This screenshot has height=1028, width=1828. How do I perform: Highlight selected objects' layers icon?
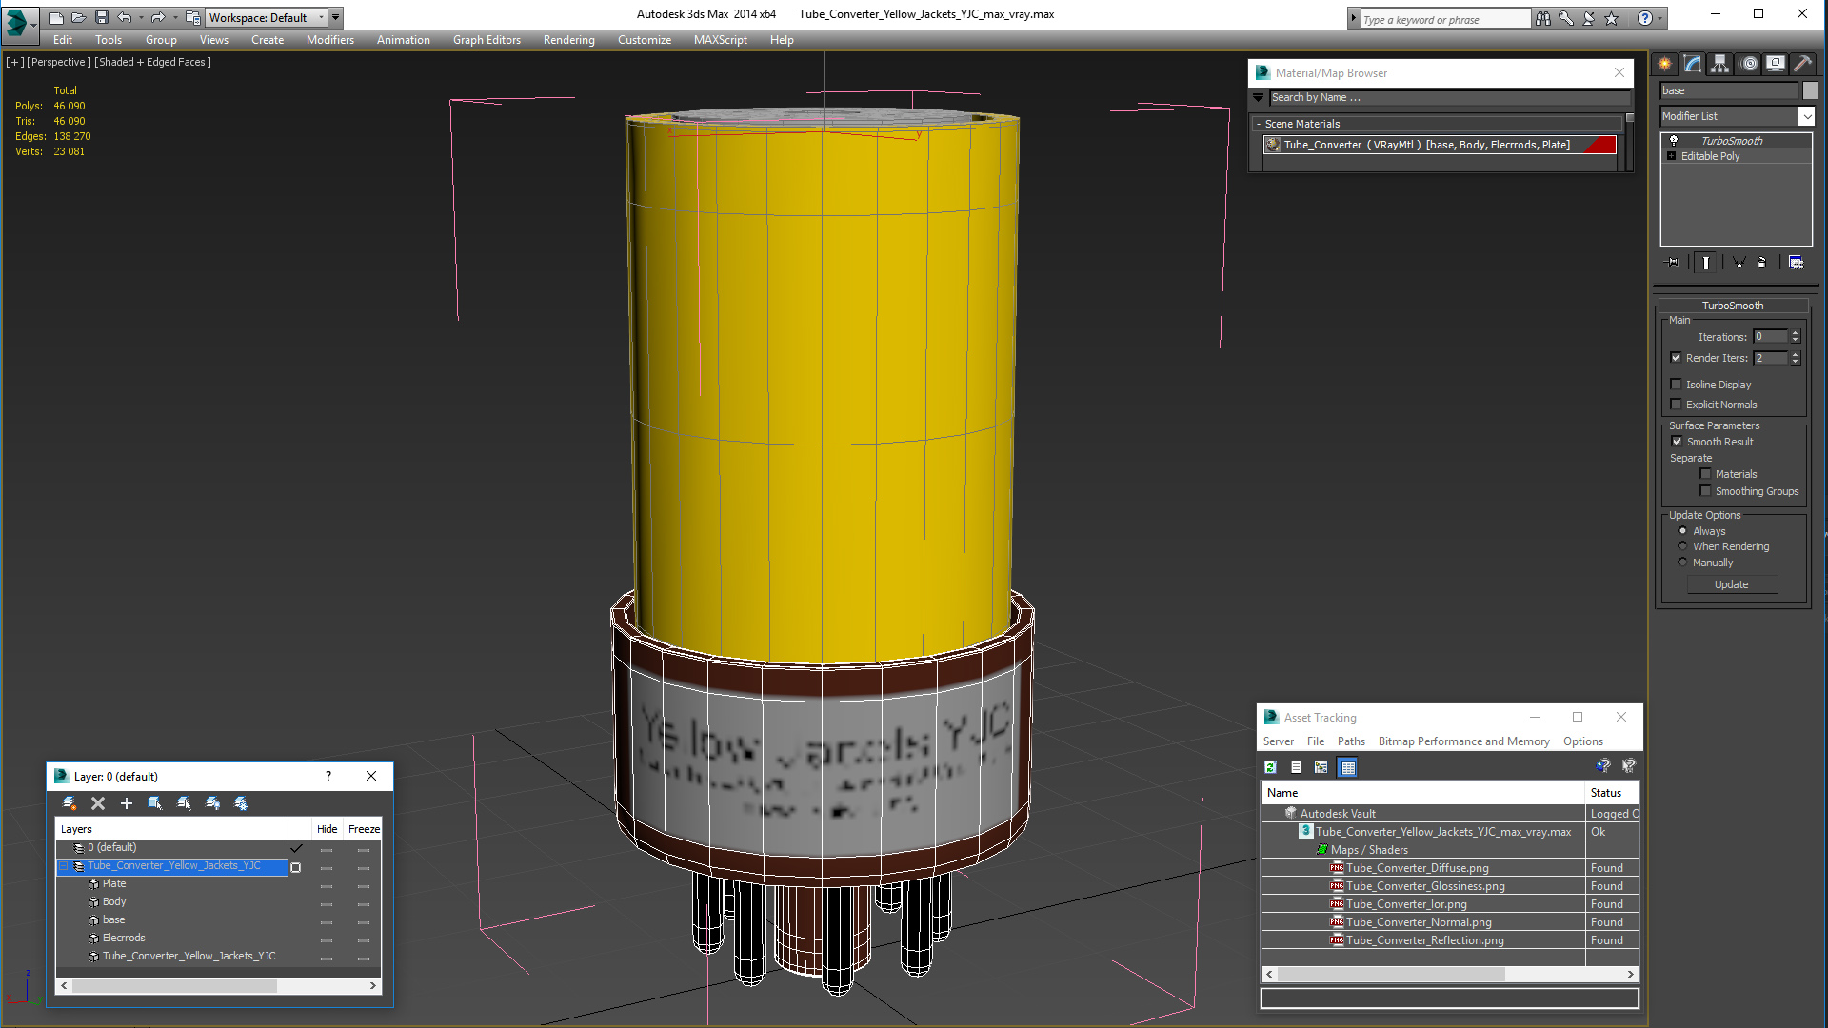[x=185, y=803]
